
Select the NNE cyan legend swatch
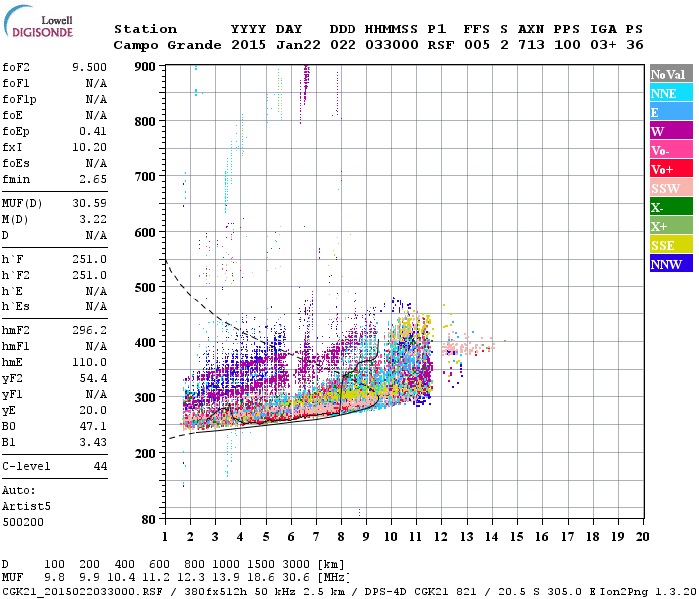click(671, 93)
